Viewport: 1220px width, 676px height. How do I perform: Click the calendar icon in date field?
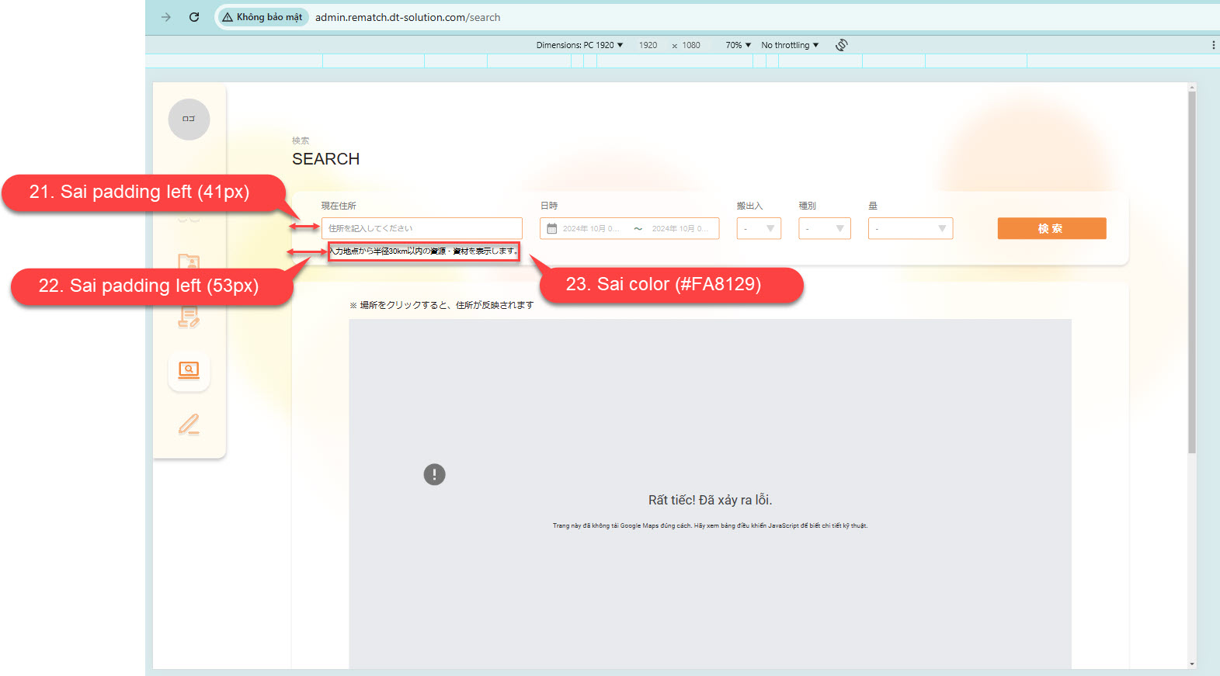[551, 229]
